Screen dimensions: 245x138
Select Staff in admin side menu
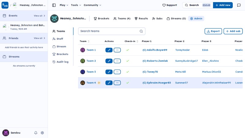(x=58, y=39)
